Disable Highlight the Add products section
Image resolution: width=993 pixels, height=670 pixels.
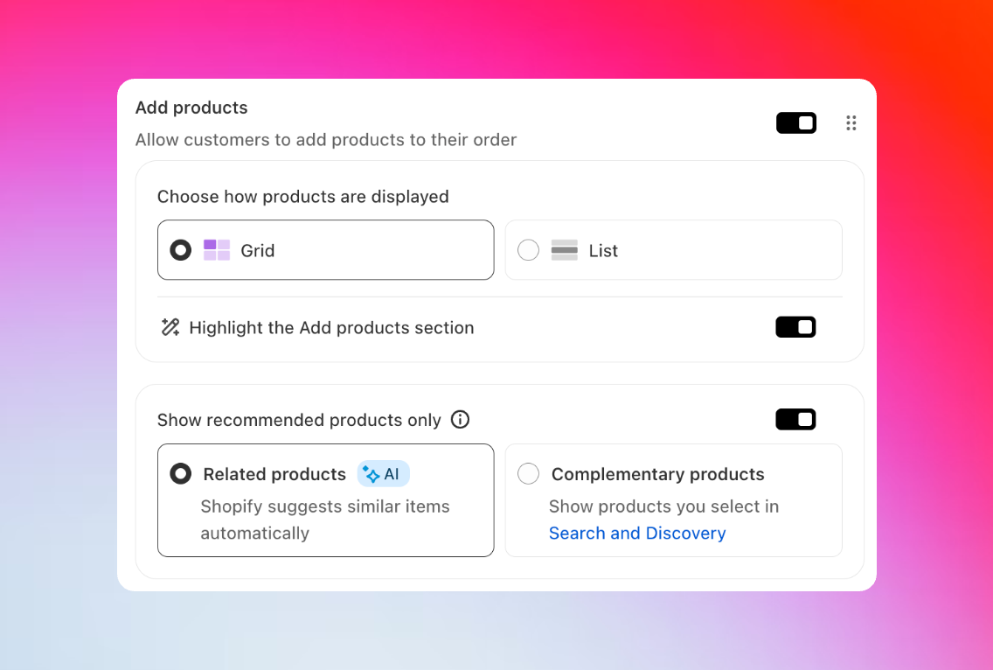coord(795,327)
